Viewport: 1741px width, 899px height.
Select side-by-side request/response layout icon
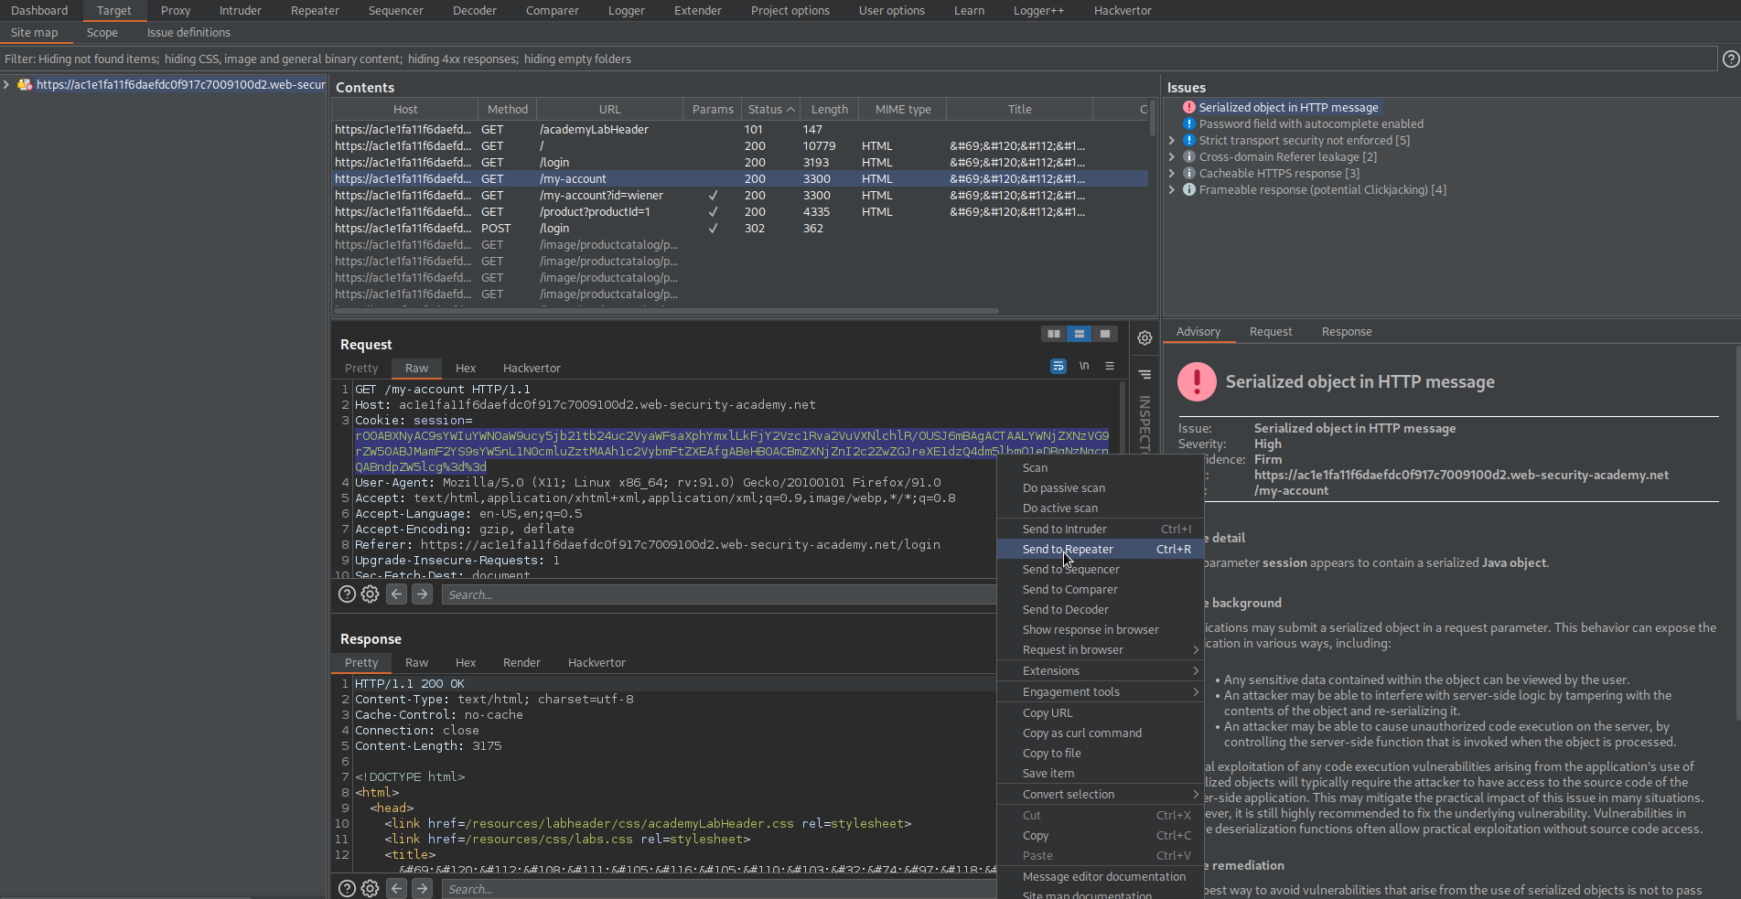pos(1054,334)
